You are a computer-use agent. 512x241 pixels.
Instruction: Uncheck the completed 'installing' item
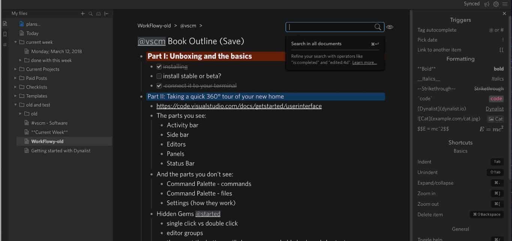coord(159,66)
